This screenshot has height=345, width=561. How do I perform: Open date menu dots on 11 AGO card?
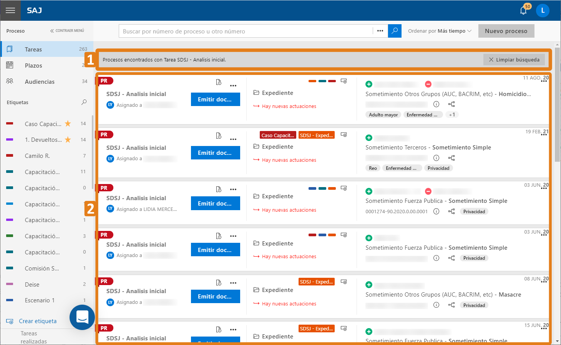544,81
